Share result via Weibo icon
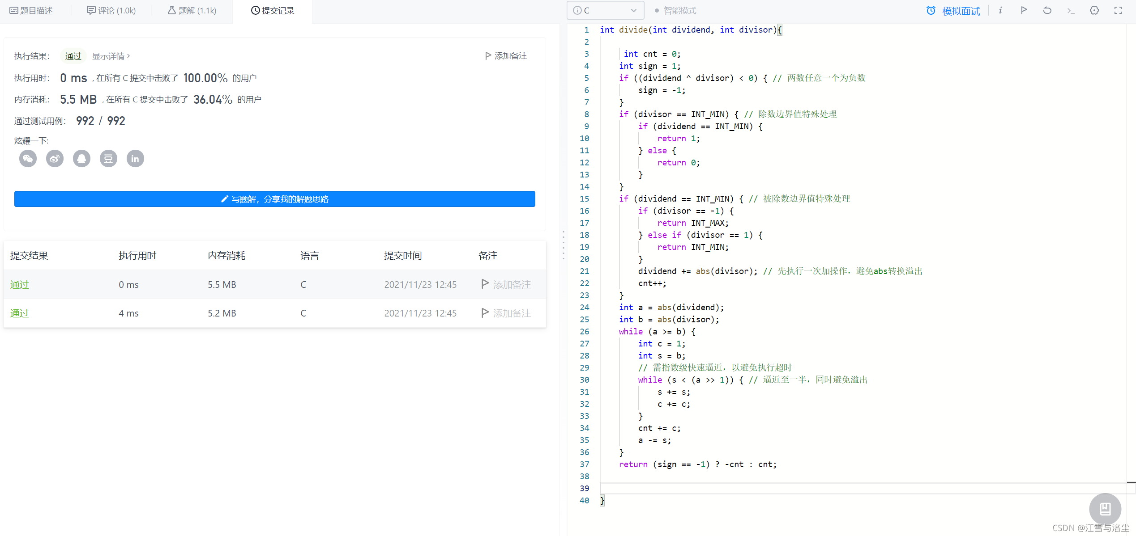Image resolution: width=1136 pixels, height=536 pixels. click(55, 159)
